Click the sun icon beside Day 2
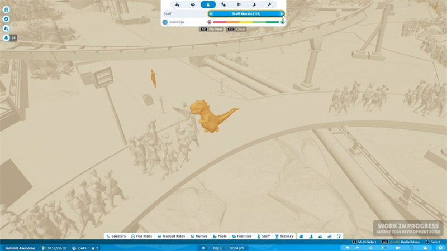The height and width of the screenshot is (251, 447). coord(203,248)
